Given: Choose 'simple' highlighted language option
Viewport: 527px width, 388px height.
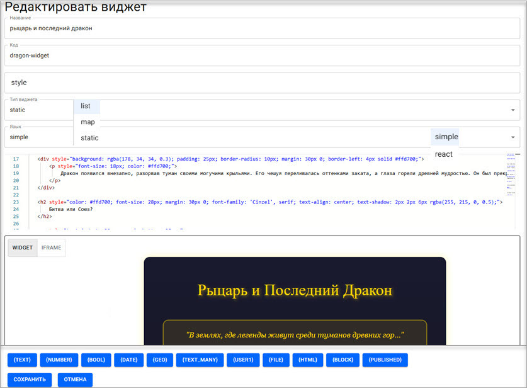Looking at the screenshot, I should (445, 137).
